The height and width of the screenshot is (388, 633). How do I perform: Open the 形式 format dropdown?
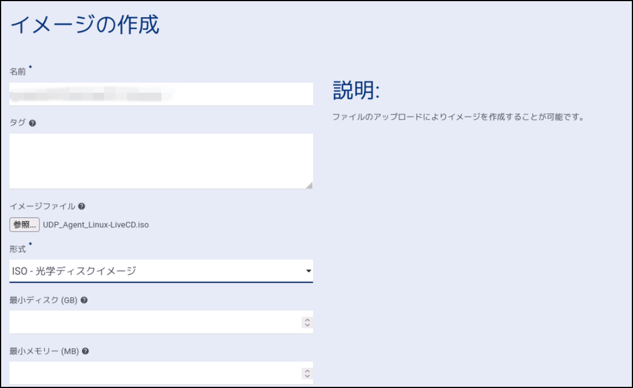(161, 271)
